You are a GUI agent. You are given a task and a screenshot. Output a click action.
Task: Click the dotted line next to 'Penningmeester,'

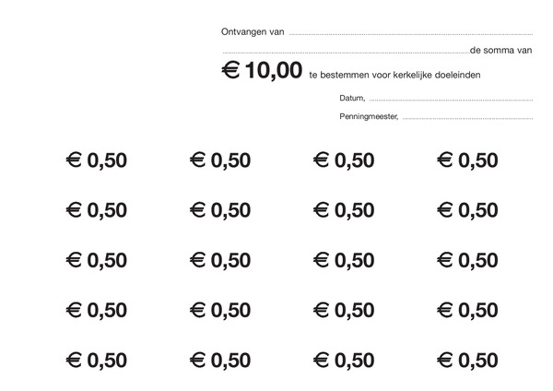467,119
